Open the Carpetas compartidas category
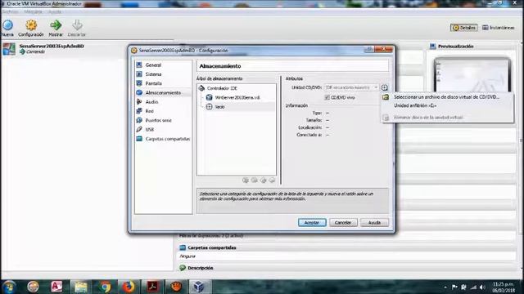The height and width of the screenshot is (294, 524). [x=164, y=139]
